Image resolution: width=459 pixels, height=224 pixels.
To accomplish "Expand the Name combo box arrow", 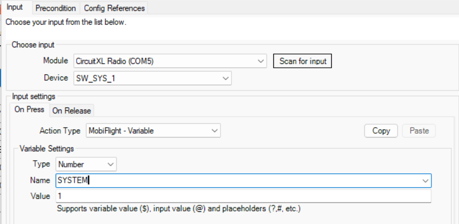I will point(425,181).
